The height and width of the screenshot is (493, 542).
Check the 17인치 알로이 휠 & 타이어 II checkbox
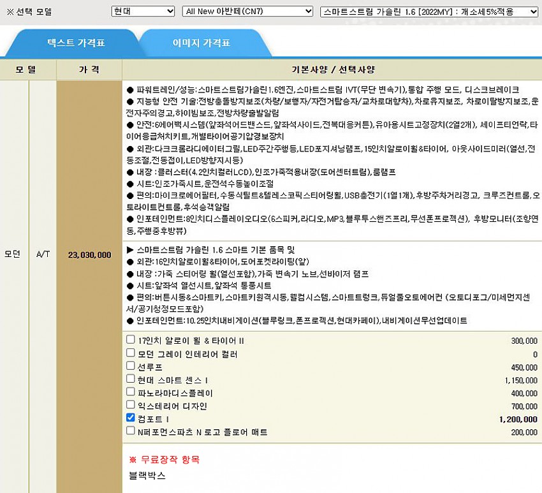(x=131, y=340)
